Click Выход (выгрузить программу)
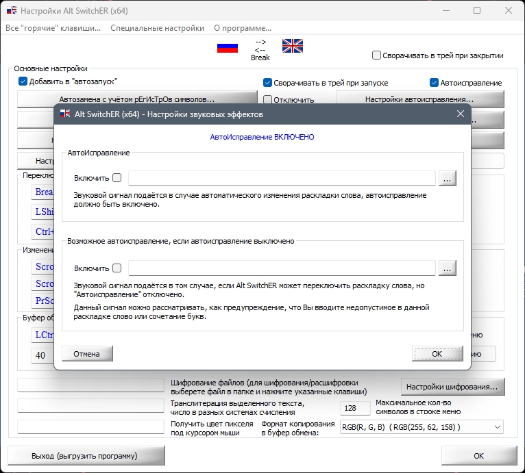The height and width of the screenshot is (473, 525). (86, 456)
